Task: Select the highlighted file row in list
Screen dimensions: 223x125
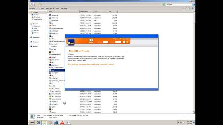Action: pos(57,70)
